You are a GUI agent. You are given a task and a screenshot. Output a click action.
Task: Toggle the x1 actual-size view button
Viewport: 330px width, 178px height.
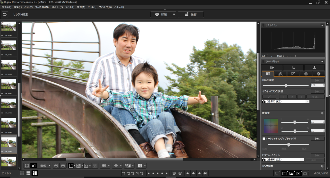34,166
